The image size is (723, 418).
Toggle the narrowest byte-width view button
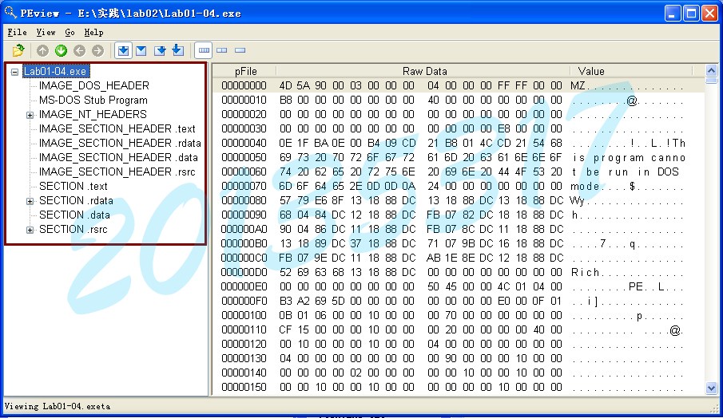click(240, 50)
